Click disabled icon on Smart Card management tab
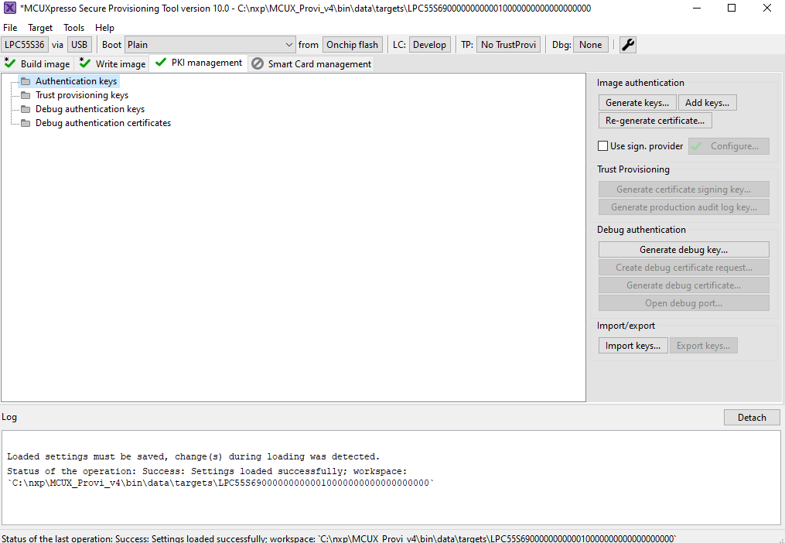The image size is (785, 543). tap(258, 63)
